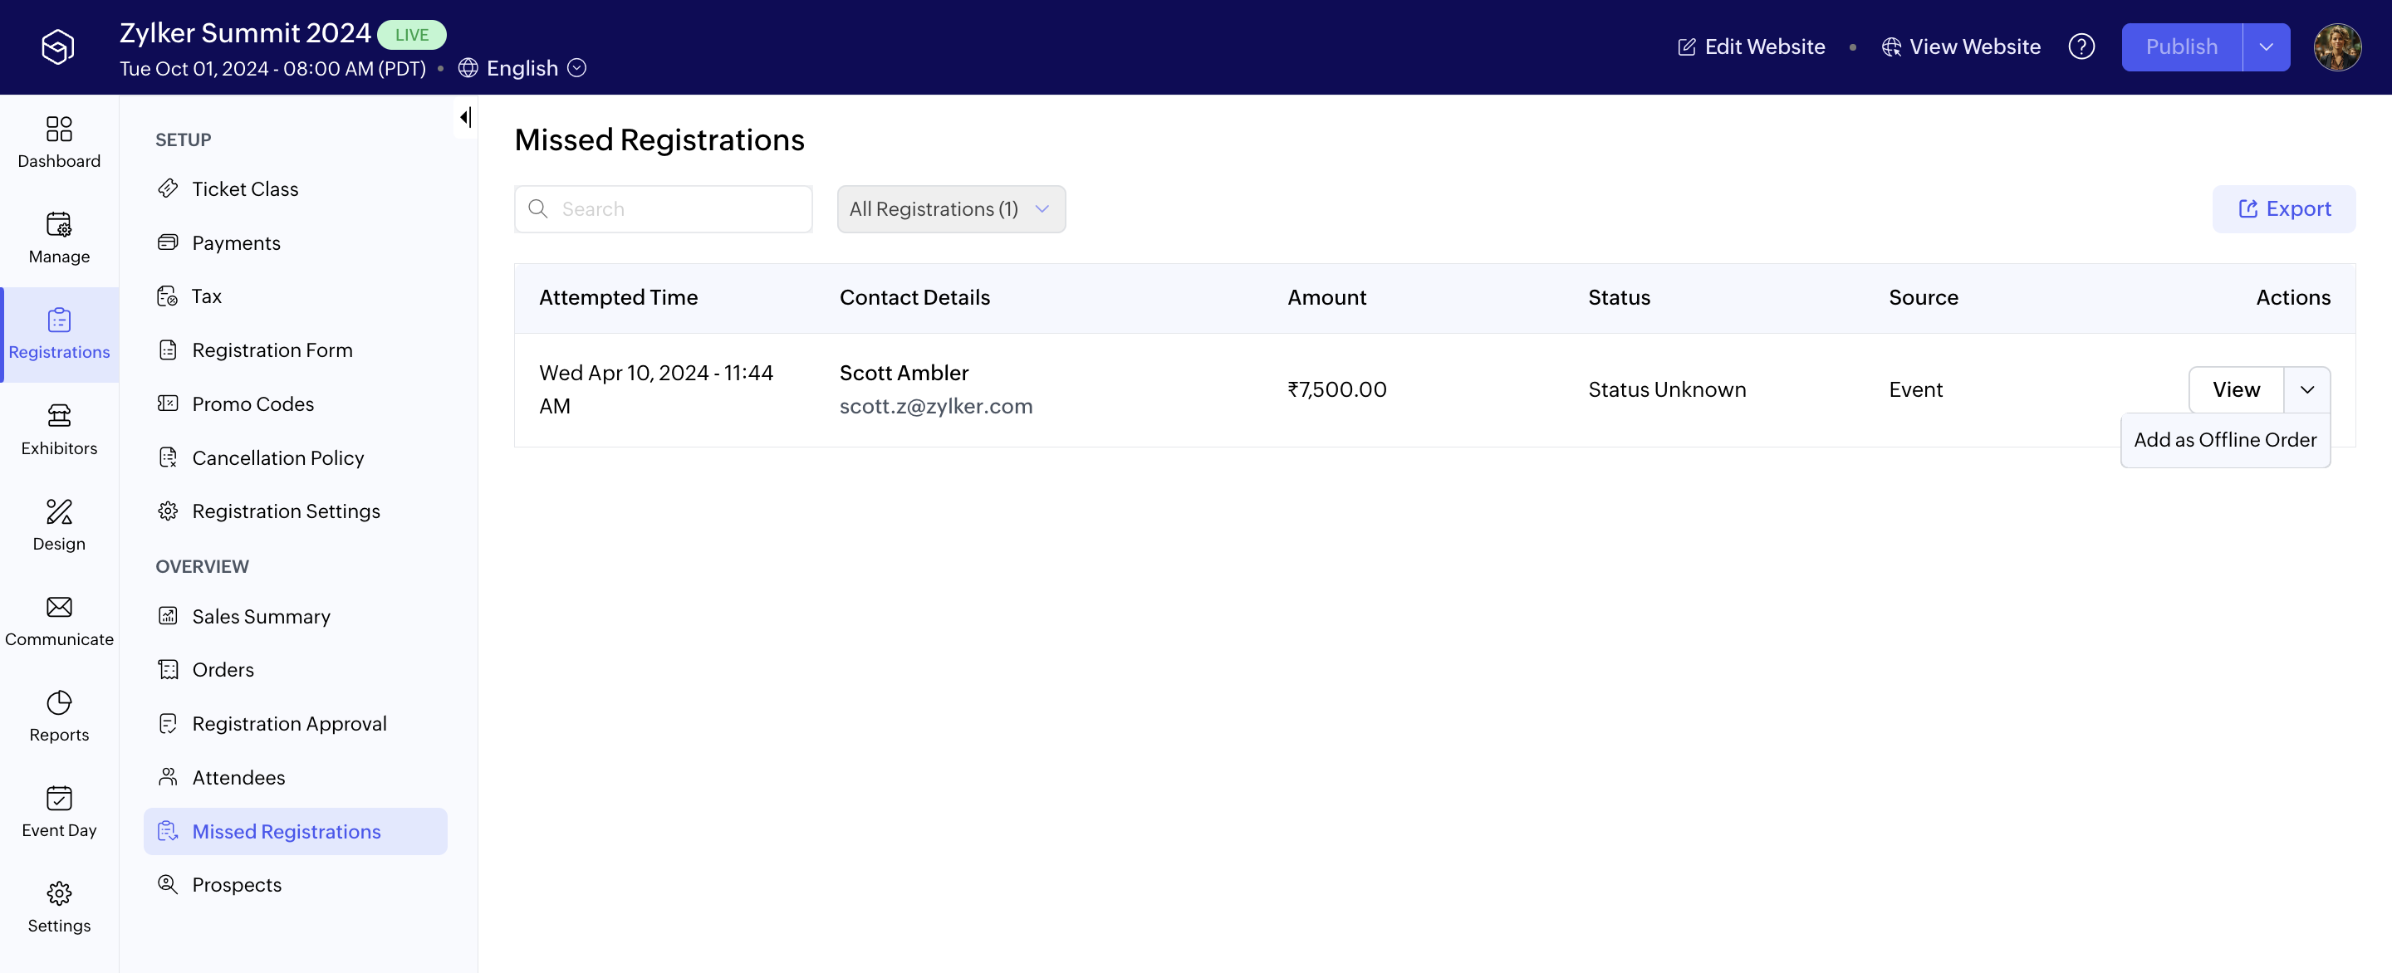
Task: Open the Settings gear icon
Action: [x=58, y=893]
